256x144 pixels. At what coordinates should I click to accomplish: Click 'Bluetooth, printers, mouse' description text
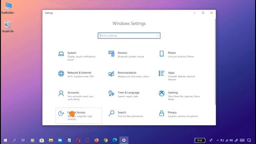131,57
